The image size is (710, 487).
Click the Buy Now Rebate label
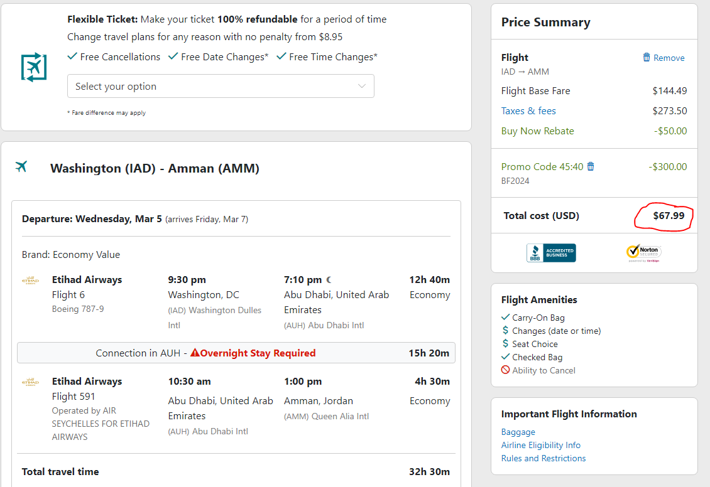[x=537, y=131]
